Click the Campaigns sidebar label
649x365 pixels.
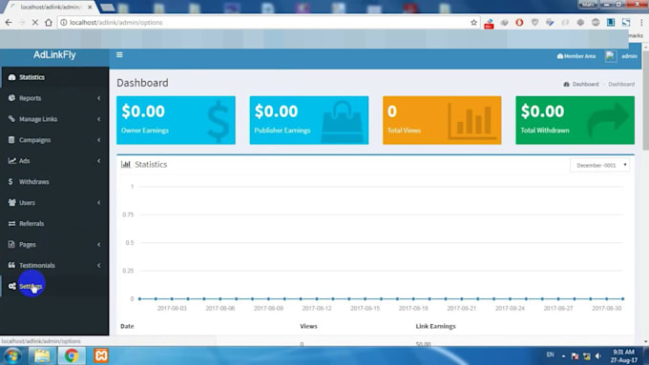[34, 140]
